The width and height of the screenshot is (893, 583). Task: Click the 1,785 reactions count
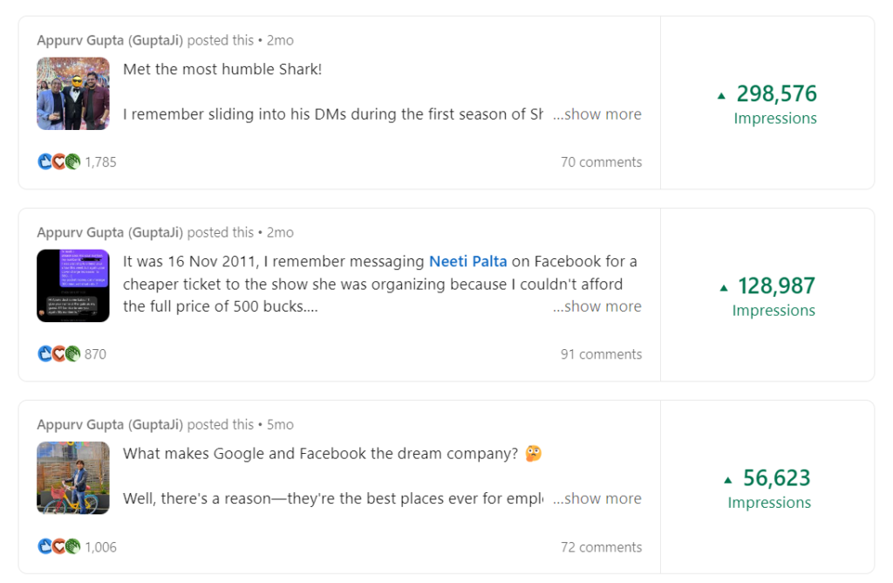coord(100,162)
